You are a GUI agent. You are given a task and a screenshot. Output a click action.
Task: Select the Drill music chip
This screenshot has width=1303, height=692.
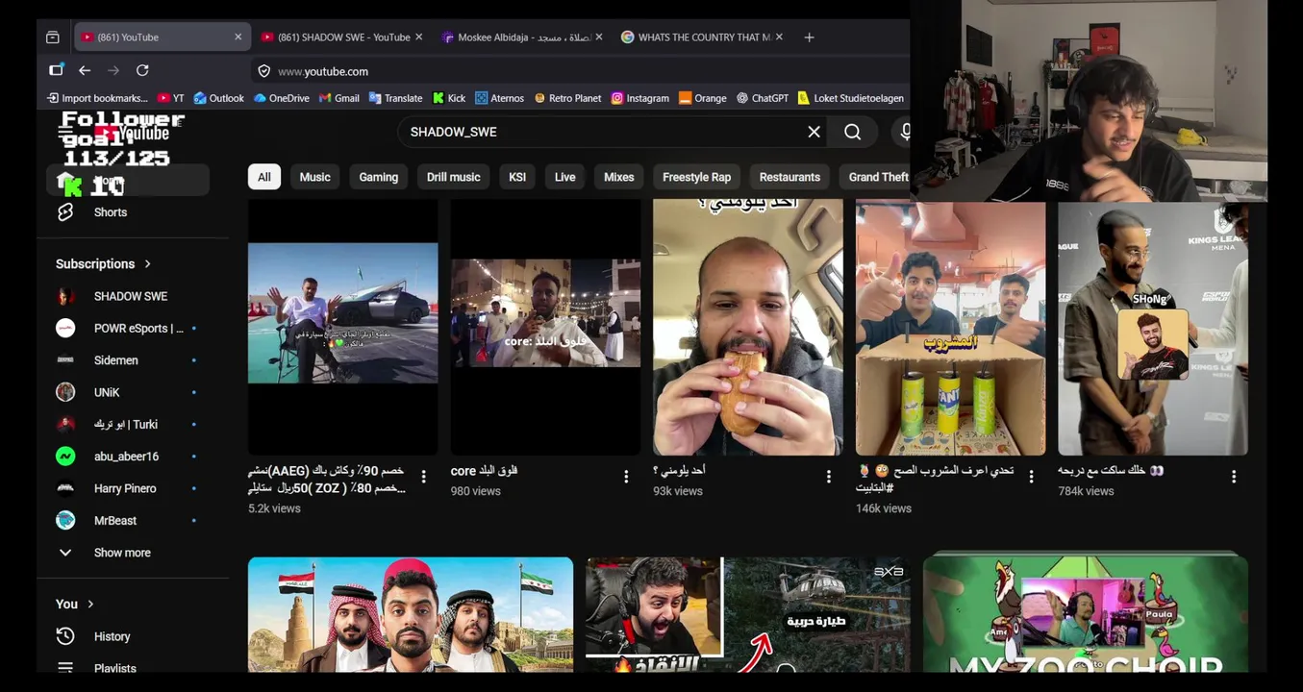point(453,177)
